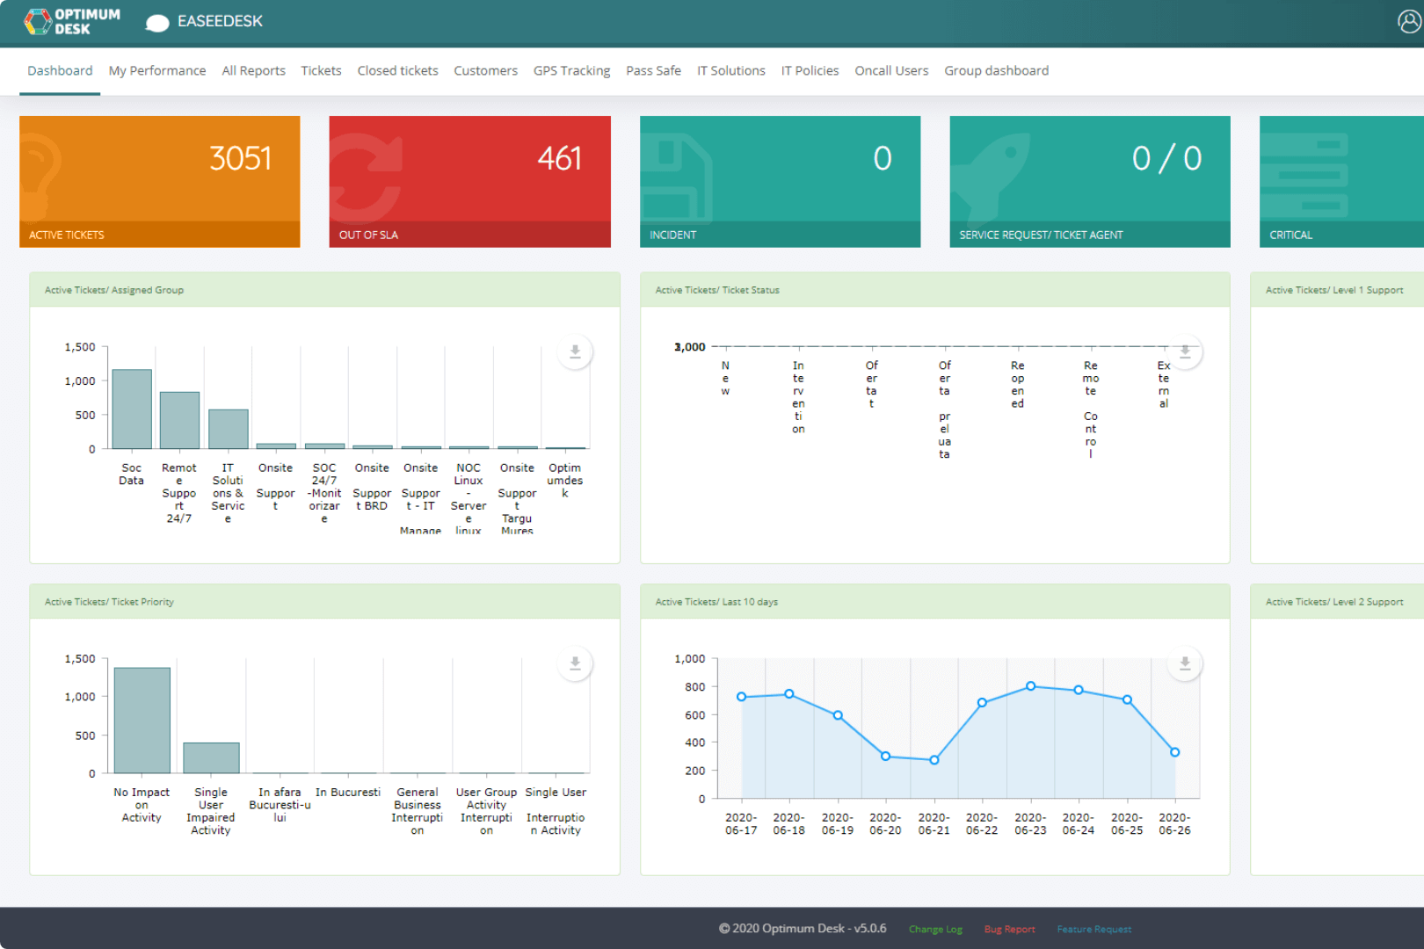Click the Single User Impaired Activity bar
The height and width of the screenshot is (949, 1424).
(x=211, y=757)
